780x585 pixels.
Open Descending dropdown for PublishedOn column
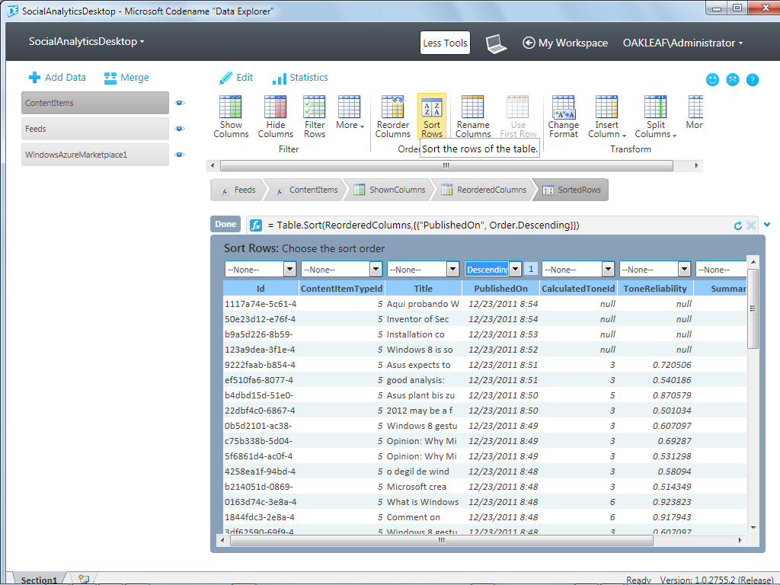(x=516, y=269)
